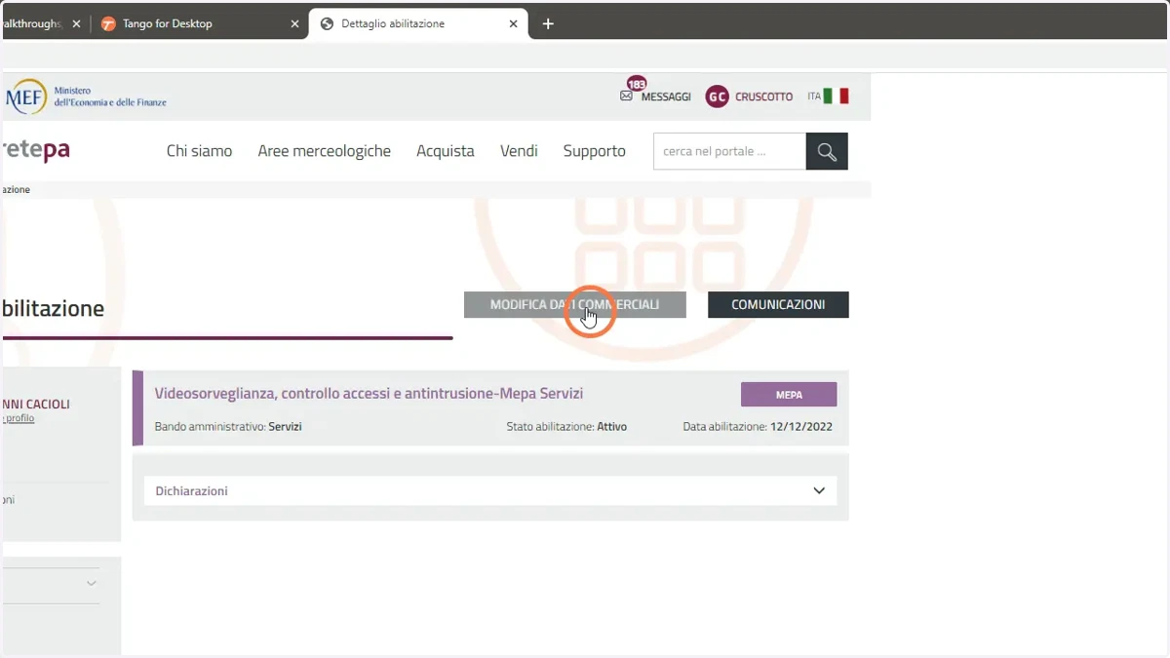The width and height of the screenshot is (1170, 658).
Task: Open the Messaggi link
Action: (666, 97)
